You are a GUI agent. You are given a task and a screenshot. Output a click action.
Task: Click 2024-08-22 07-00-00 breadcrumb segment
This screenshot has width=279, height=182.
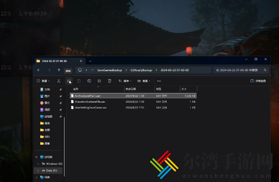pyautogui.click(x=175, y=70)
